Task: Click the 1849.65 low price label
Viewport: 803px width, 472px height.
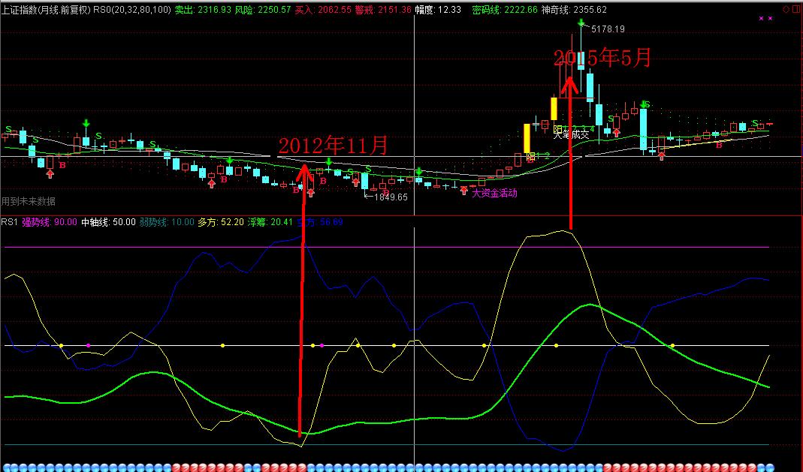Action: [391, 197]
